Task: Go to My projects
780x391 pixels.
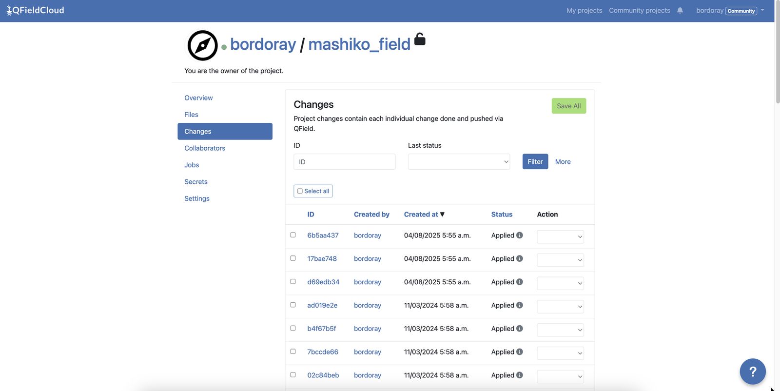Action: [584, 10]
